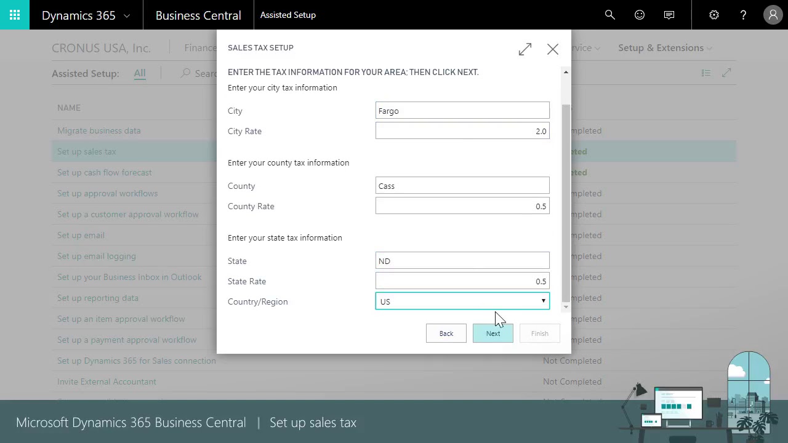Open the Setup & Extensions menu
Image resolution: width=788 pixels, height=443 pixels.
click(665, 48)
